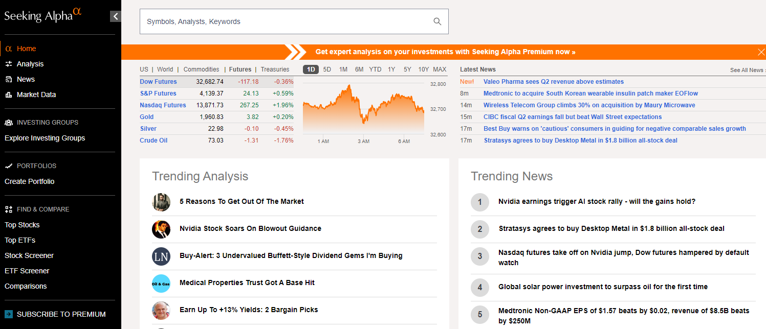Select 5D chart range

[327, 69]
